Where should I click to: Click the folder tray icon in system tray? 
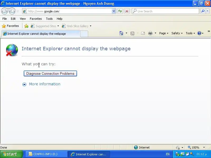pyautogui.click(x=187, y=154)
